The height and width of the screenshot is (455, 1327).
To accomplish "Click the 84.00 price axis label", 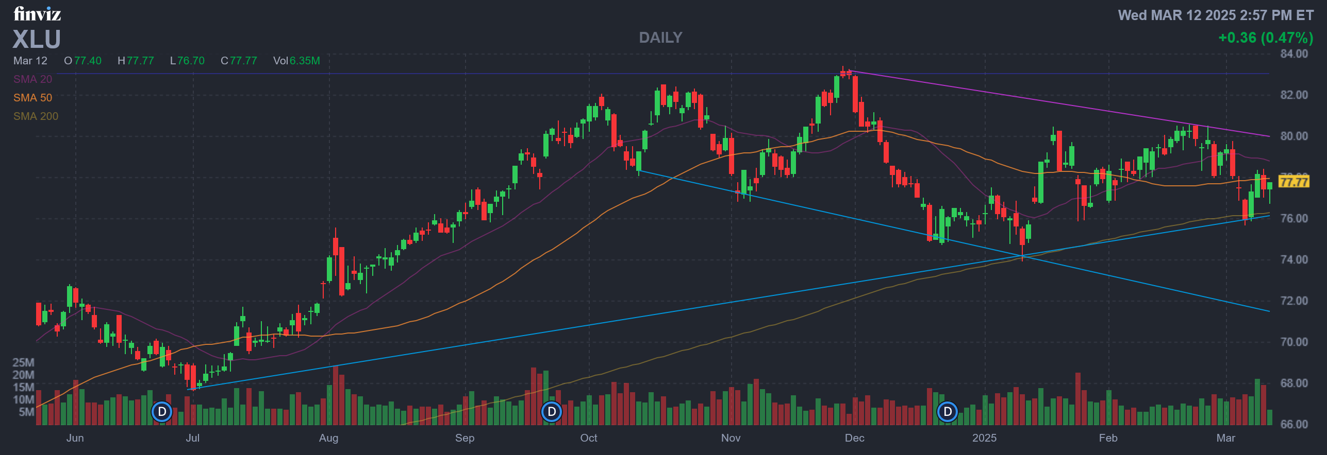I will (x=1294, y=54).
